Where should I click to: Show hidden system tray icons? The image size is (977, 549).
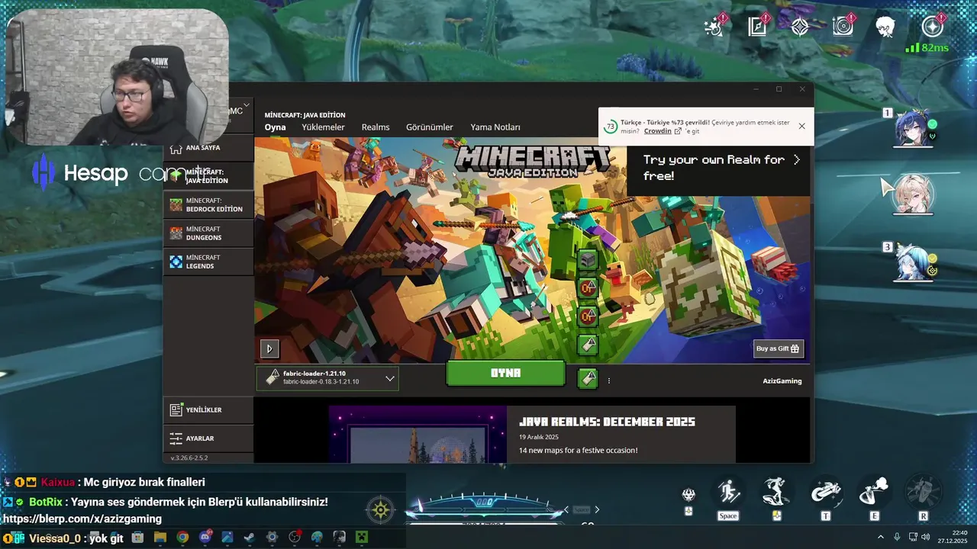tap(881, 538)
